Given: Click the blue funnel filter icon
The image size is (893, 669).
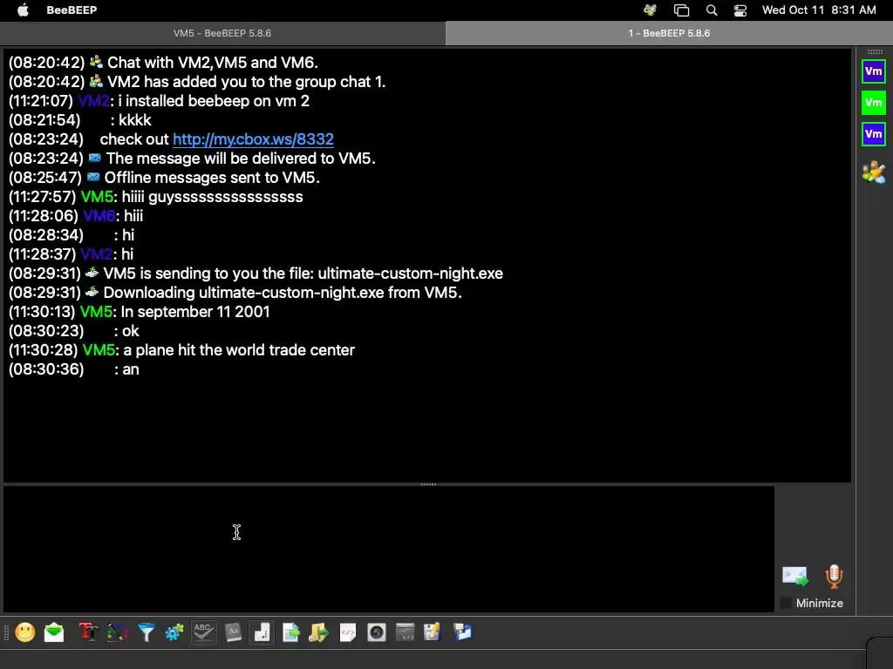Looking at the screenshot, I should 146,632.
